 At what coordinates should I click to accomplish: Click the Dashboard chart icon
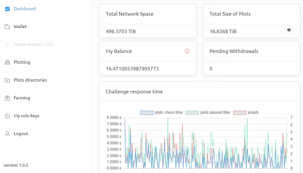tap(7, 9)
